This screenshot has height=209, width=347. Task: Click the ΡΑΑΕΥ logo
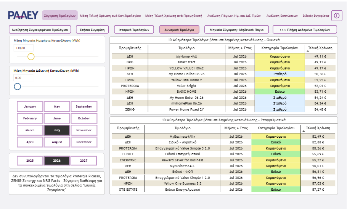pos(23,15)
